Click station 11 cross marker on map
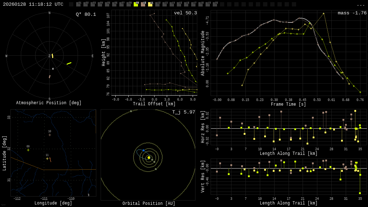Screen dimensions: 368x207 (x=47, y=158)
